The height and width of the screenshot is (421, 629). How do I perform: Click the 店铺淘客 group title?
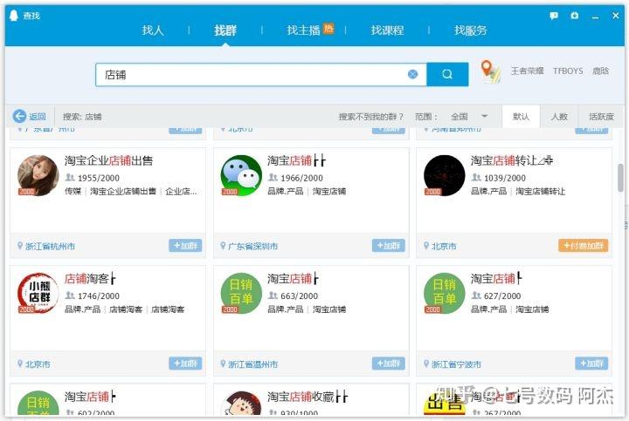(x=90, y=279)
